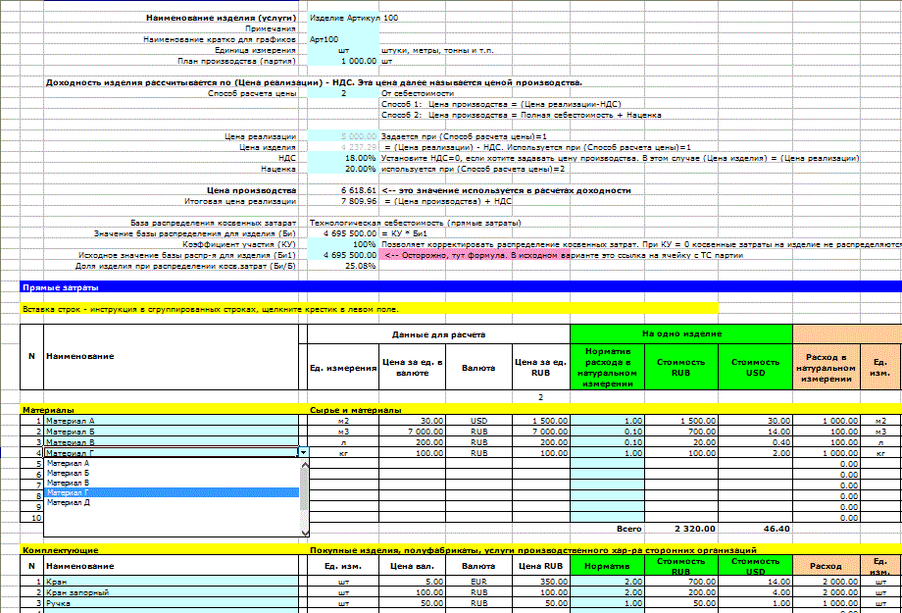Screen dimensions: 902x613
Task: Select the Наценка value '20.00%'
Action: click(343, 170)
